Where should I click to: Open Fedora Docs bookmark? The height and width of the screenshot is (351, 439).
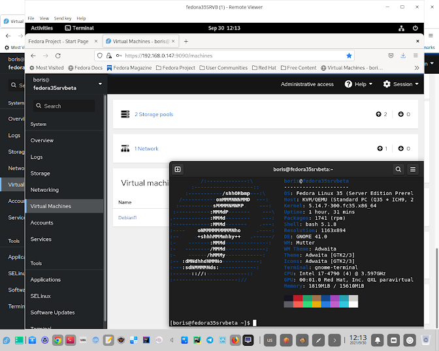point(86,68)
